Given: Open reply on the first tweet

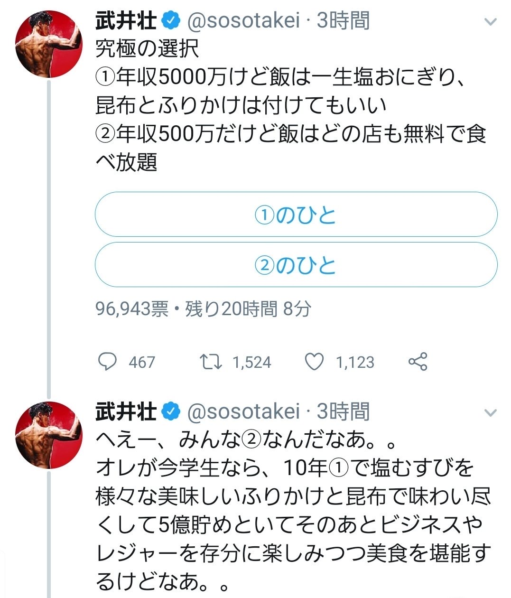Looking at the screenshot, I should coord(107,362).
